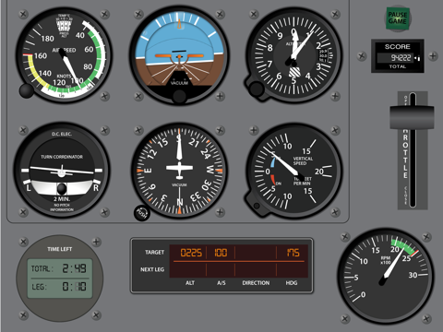Click the 2 MIN. label on turn coordinator
Screen dimensions: 443x332
[62, 199]
